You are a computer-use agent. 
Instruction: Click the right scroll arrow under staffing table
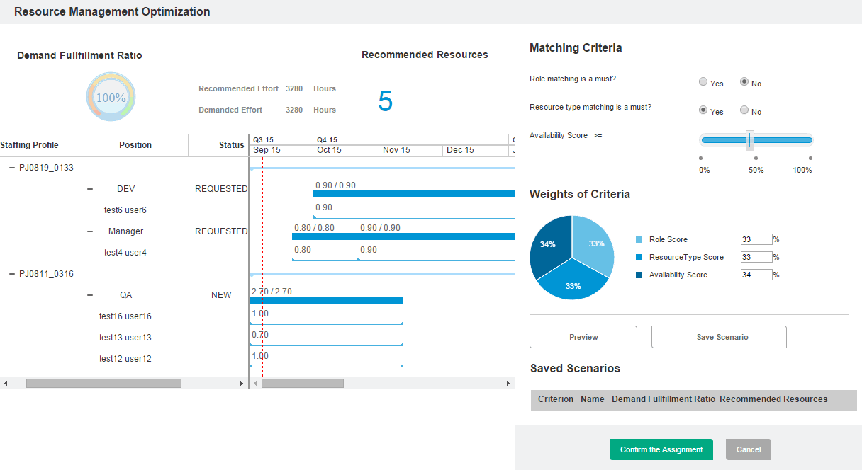241,383
